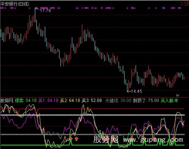189x149 pixels.
Task: Select the 买3: 52.09 indicator value
Action: 91,100
